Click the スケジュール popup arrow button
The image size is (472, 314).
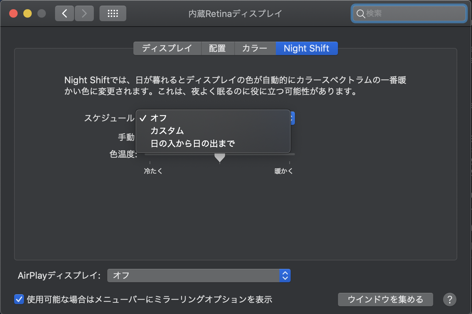292,118
